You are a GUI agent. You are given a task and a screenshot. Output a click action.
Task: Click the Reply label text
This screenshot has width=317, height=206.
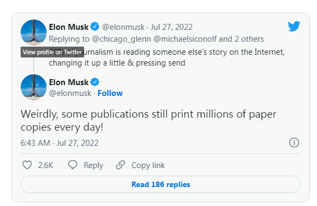tap(93, 165)
